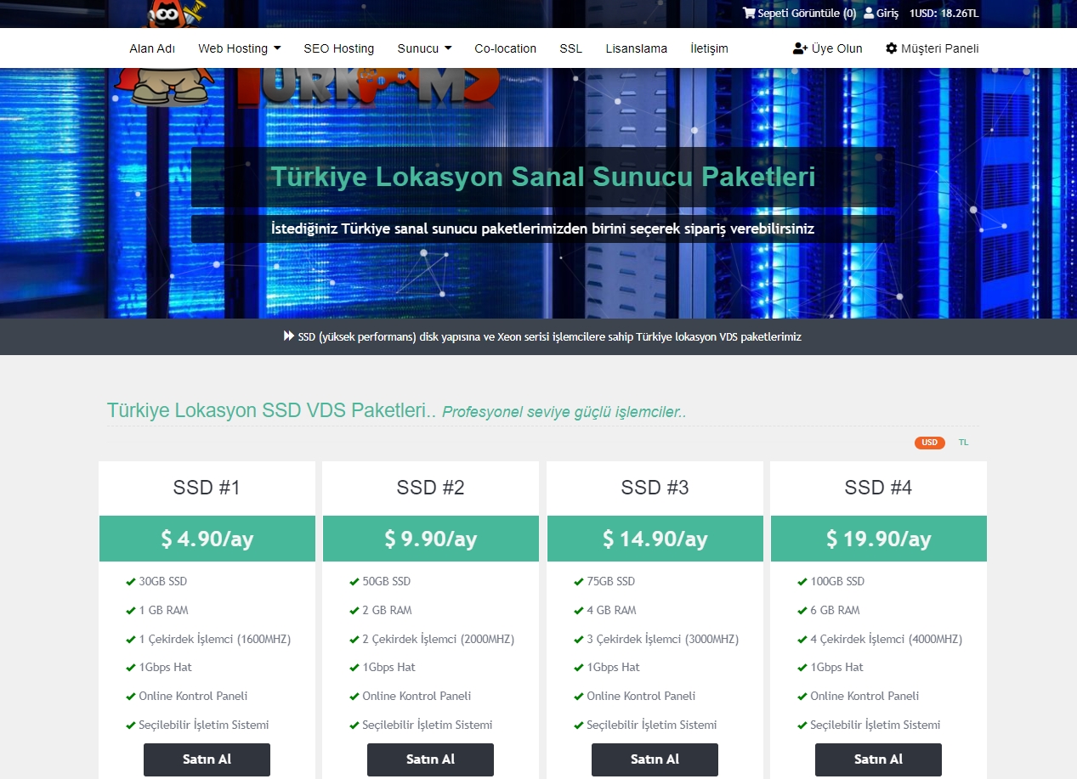Click the $ 4.90/ay price banner
Viewport: 1077px width, 779px height.
(x=207, y=539)
